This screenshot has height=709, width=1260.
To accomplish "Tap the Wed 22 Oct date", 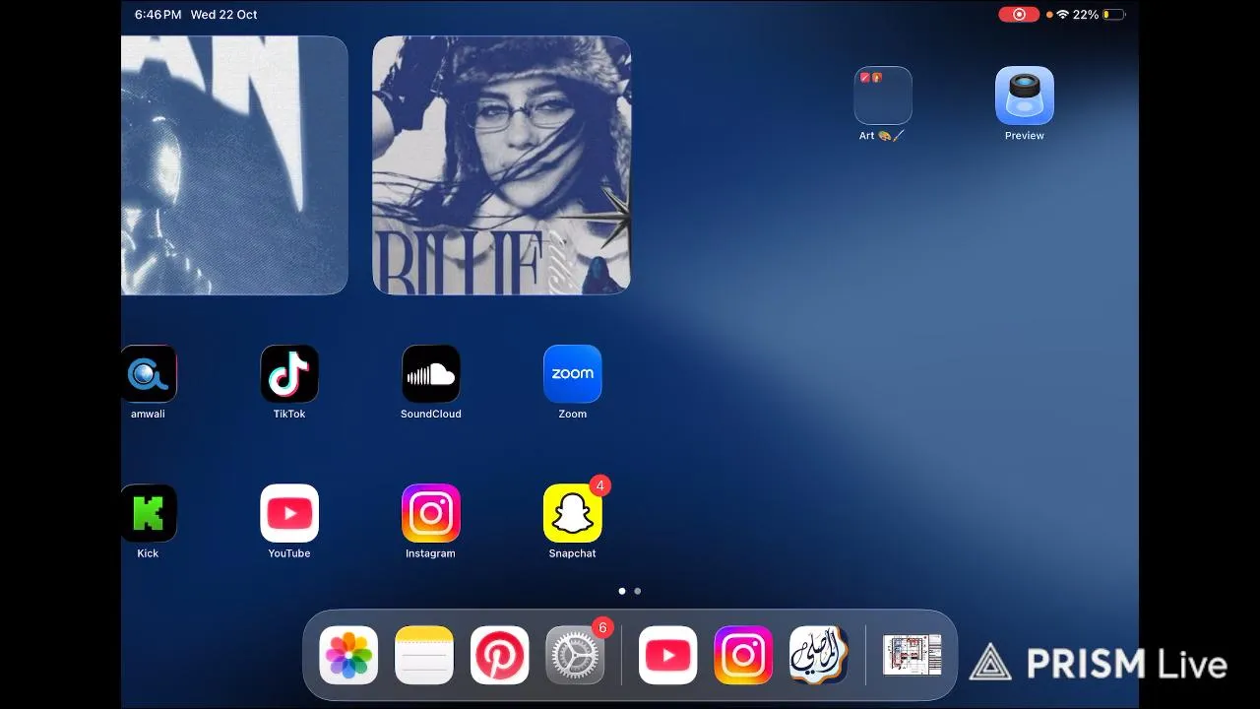I will coord(223,15).
